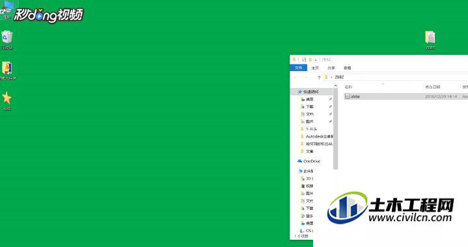Select the Recycle Bin desktop icon
468x247 pixels.
click(7, 40)
